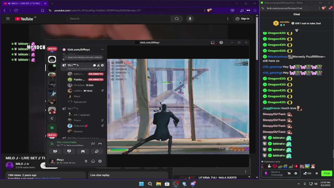Open mirrkito leaderboard entry
The height and width of the screenshot is (188, 334).
click(281, 23)
